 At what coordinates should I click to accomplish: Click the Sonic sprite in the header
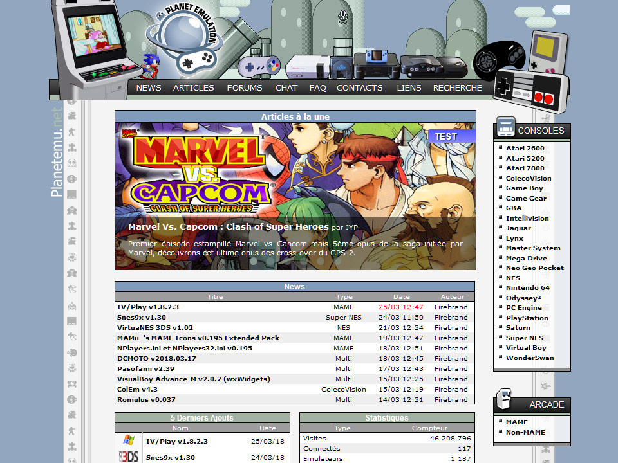(151, 66)
